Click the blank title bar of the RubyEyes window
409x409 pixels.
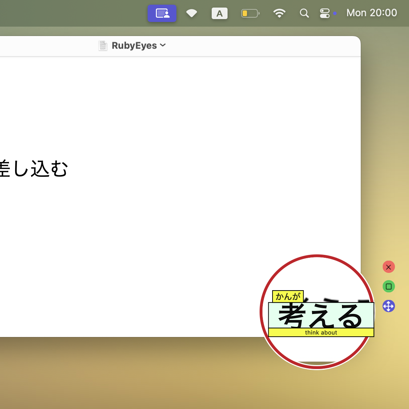pyautogui.click(x=252, y=46)
